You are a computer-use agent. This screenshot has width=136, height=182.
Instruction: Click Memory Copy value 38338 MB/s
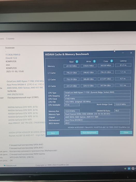point(106,66)
